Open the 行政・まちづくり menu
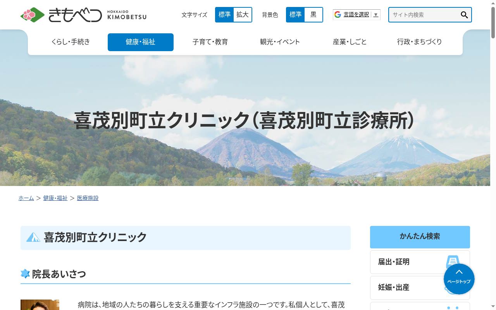 click(420, 42)
